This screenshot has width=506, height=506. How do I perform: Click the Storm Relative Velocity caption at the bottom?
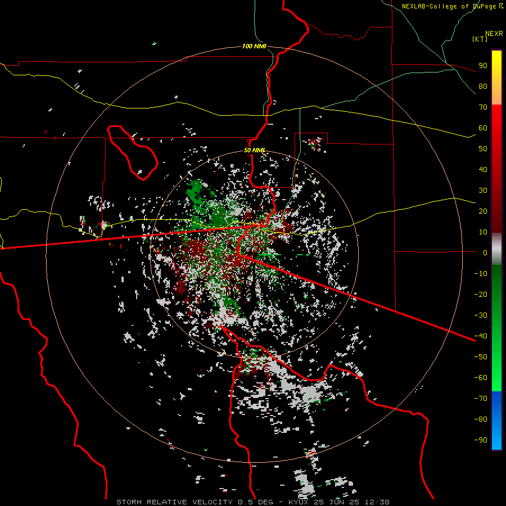(x=252, y=502)
